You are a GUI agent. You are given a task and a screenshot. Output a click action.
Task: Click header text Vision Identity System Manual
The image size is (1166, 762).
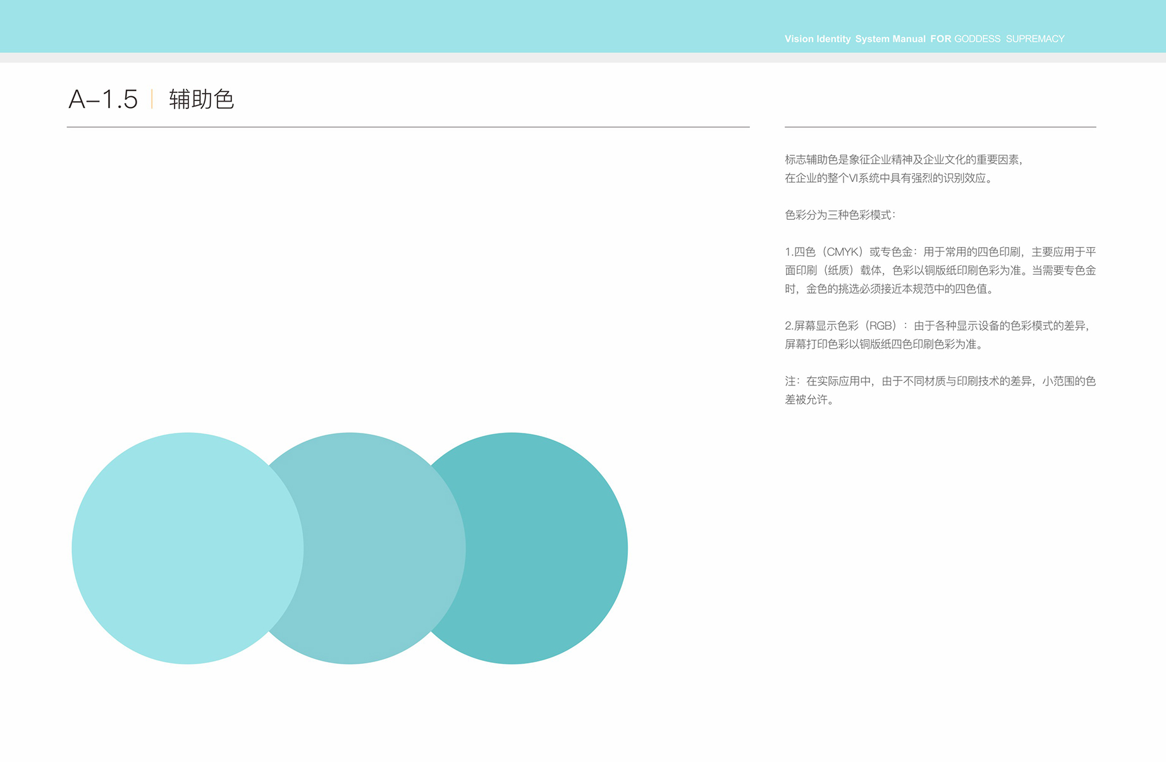[855, 39]
